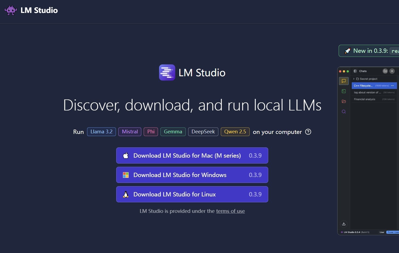Click the Linux penguin icon
399x253 pixels.
pyautogui.click(x=126, y=194)
